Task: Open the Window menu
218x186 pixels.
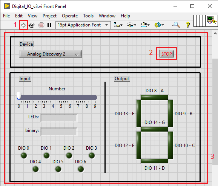Action: 107,16
